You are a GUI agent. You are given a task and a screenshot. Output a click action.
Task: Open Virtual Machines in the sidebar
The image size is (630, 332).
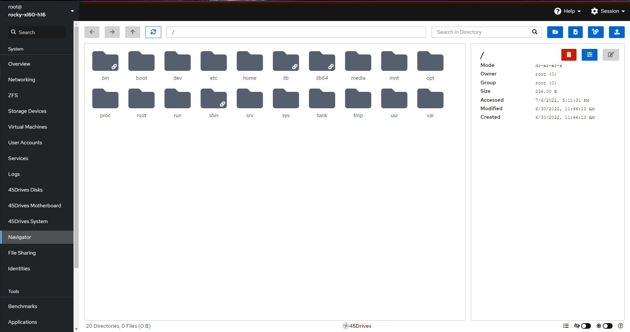click(x=37, y=127)
